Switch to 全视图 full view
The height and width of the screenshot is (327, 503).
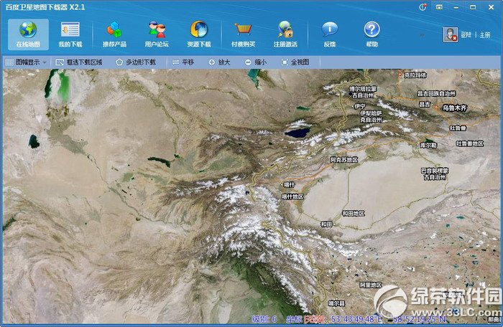295,62
